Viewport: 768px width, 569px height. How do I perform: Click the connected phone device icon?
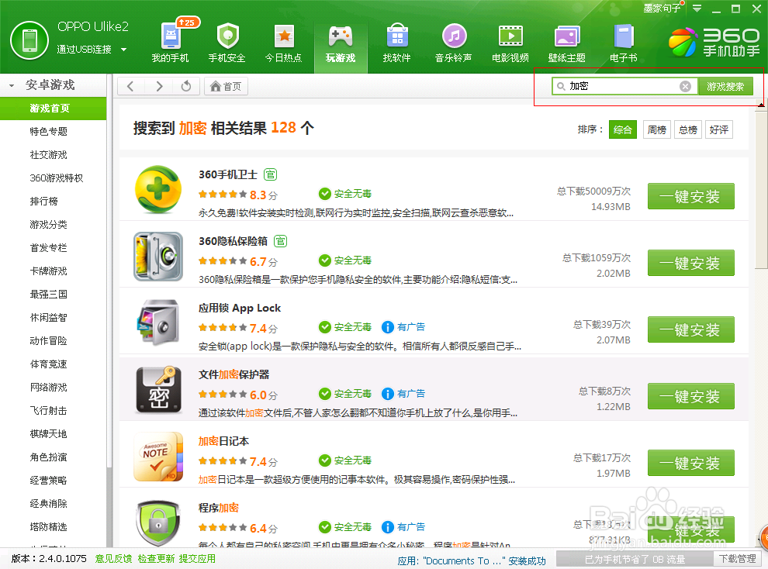[x=29, y=40]
